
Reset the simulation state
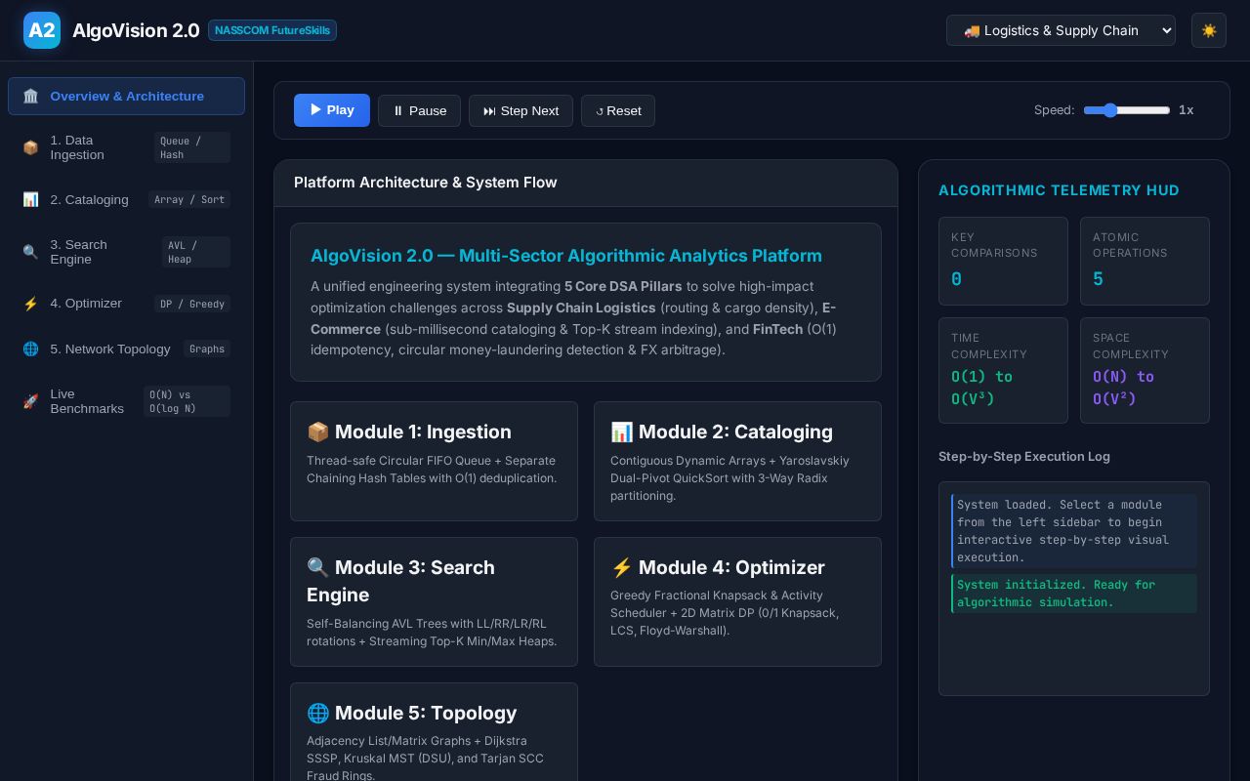(618, 110)
